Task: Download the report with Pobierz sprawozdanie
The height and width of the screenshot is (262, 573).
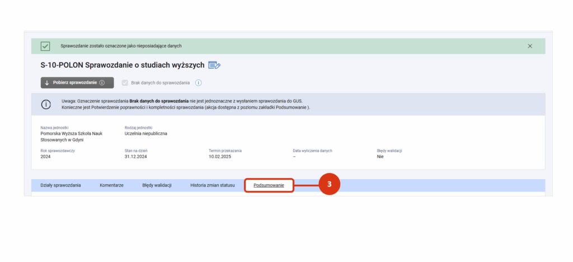Action: [x=77, y=83]
